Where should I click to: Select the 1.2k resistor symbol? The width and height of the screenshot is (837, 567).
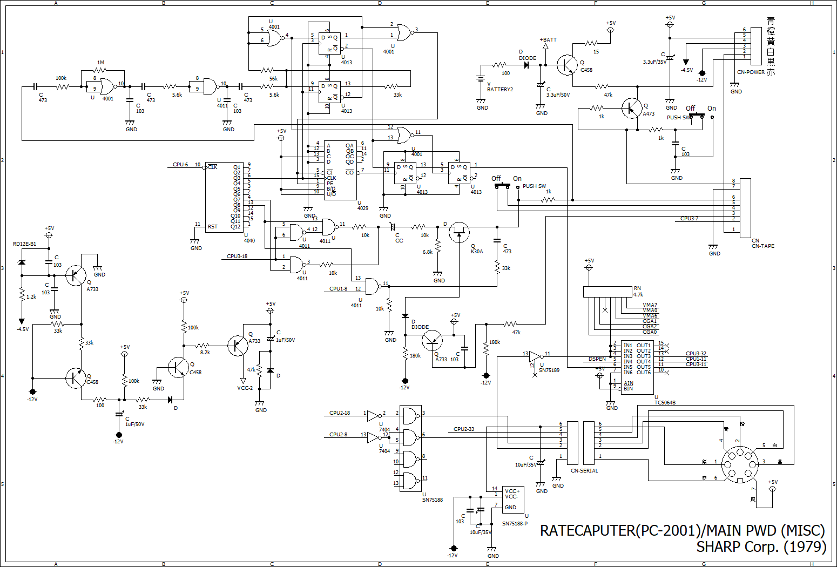click(x=22, y=295)
